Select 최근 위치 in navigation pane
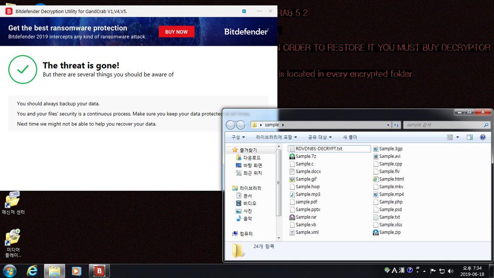This screenshot has width=494, height=278. click(x=249, y=173)
